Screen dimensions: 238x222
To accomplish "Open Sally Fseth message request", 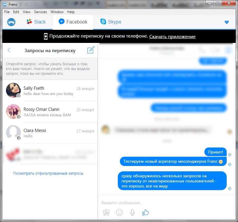I will [x=50, y=90].
